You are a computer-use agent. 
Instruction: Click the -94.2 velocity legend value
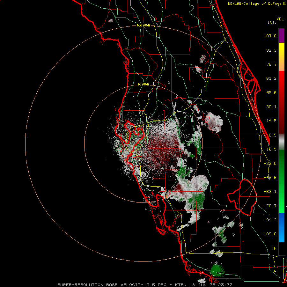pyautogui.click(x=270, y=220)
